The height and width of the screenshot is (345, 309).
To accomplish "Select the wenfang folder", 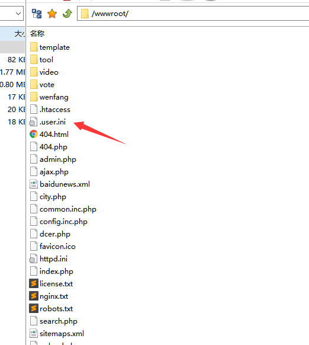I will pyautogui.click(x=54, y=97).
